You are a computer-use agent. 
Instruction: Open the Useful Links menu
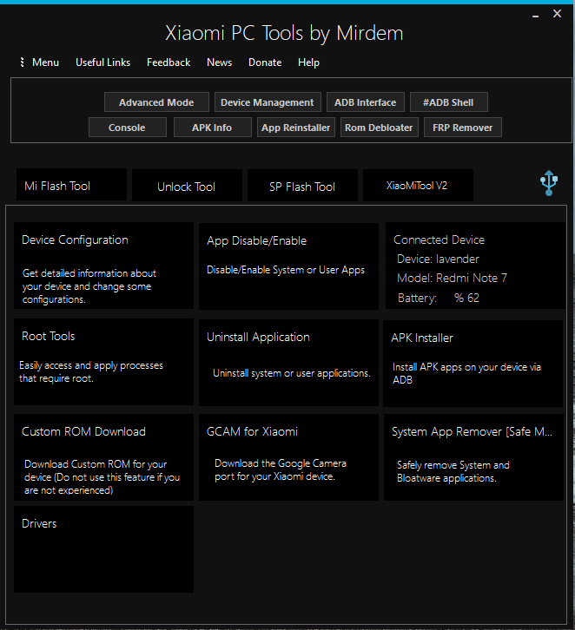(103, 62)
